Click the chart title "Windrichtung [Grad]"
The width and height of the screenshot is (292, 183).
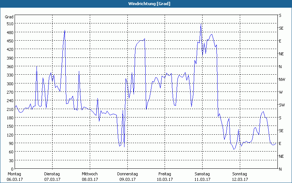pos(149,4)
